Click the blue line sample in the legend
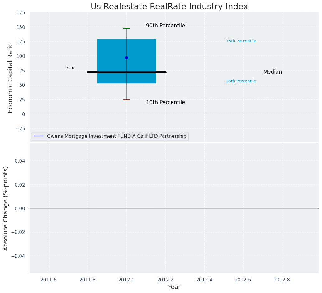The height and width of the screenshot is (293, 322). click(x=38, y=136)
